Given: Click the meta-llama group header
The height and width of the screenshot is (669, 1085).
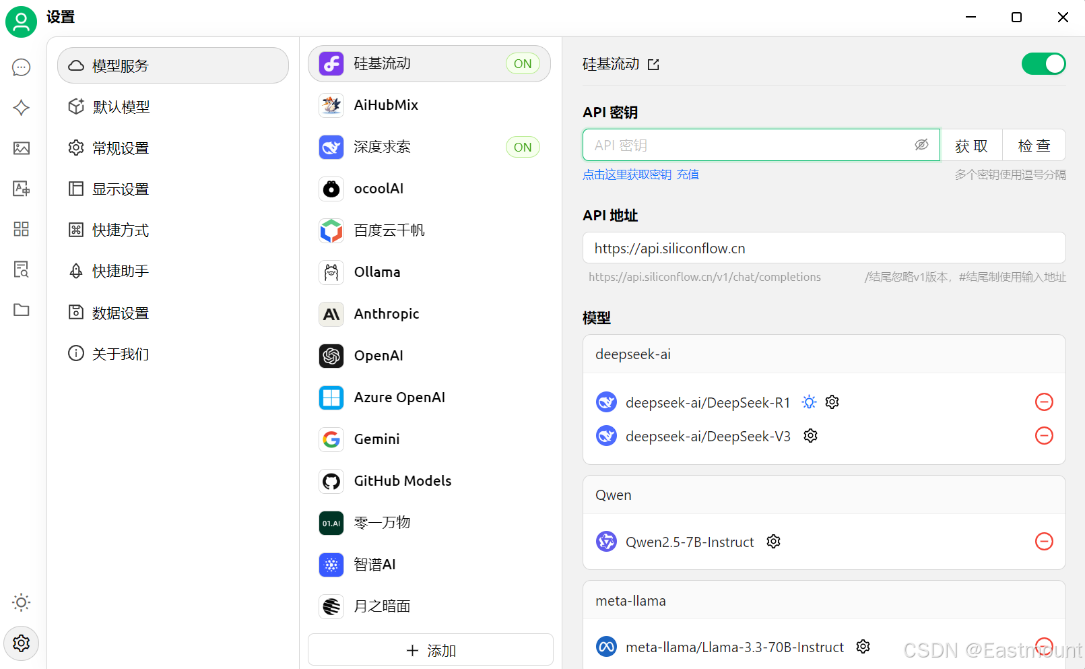Looking at the screenshot, I should pyautogui.click(x=824, y=601).
